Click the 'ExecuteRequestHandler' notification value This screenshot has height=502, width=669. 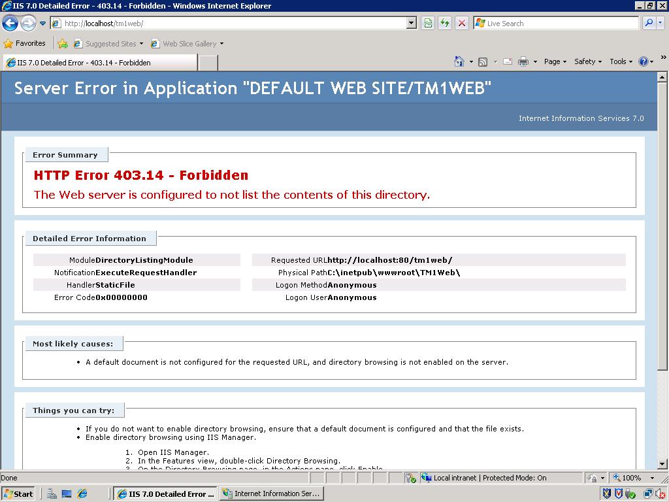146,273
